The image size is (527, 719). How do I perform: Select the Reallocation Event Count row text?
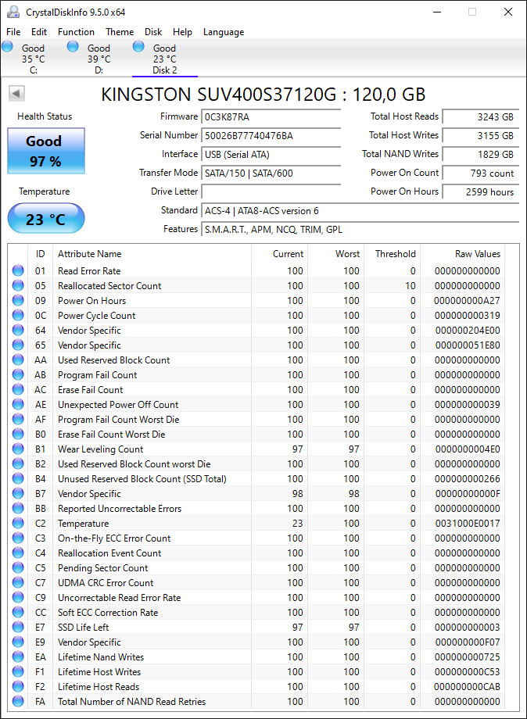pyautogui.click(x=109, y=553)
